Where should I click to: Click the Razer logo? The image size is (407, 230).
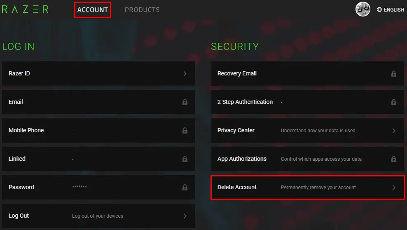[25, 9]
